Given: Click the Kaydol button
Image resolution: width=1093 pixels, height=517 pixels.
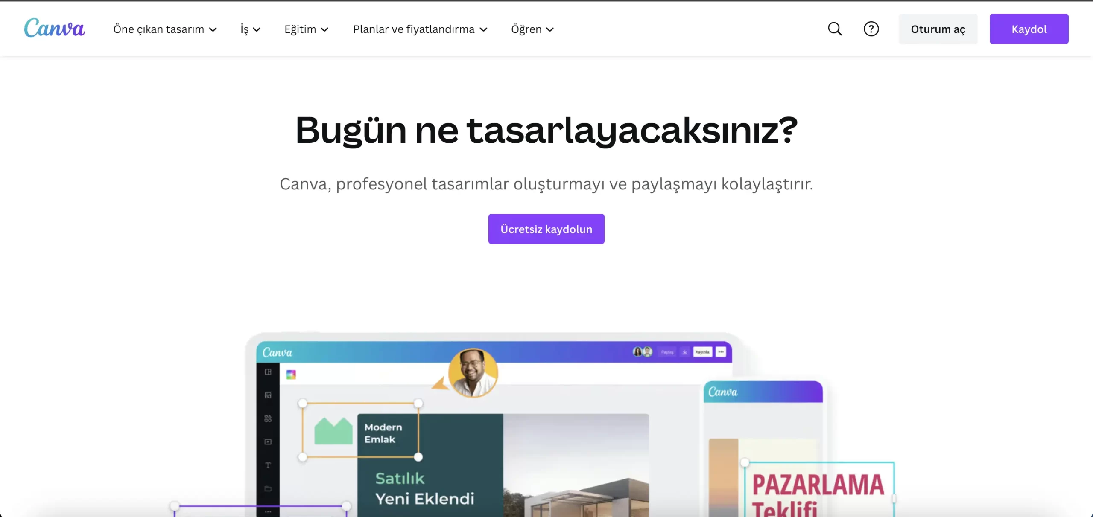Looking at the screenshot, I should tap(1029, 29).
